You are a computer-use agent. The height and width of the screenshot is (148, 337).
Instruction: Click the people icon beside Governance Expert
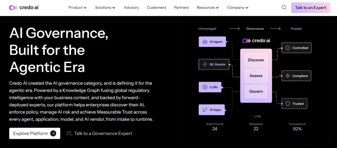coord(69,134)
